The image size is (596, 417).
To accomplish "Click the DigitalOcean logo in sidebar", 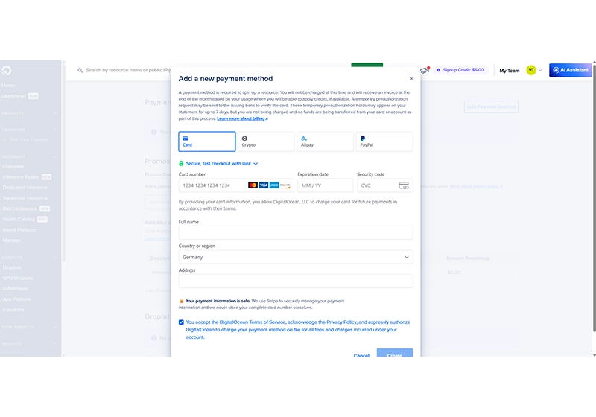I will (x=7, y=70).
